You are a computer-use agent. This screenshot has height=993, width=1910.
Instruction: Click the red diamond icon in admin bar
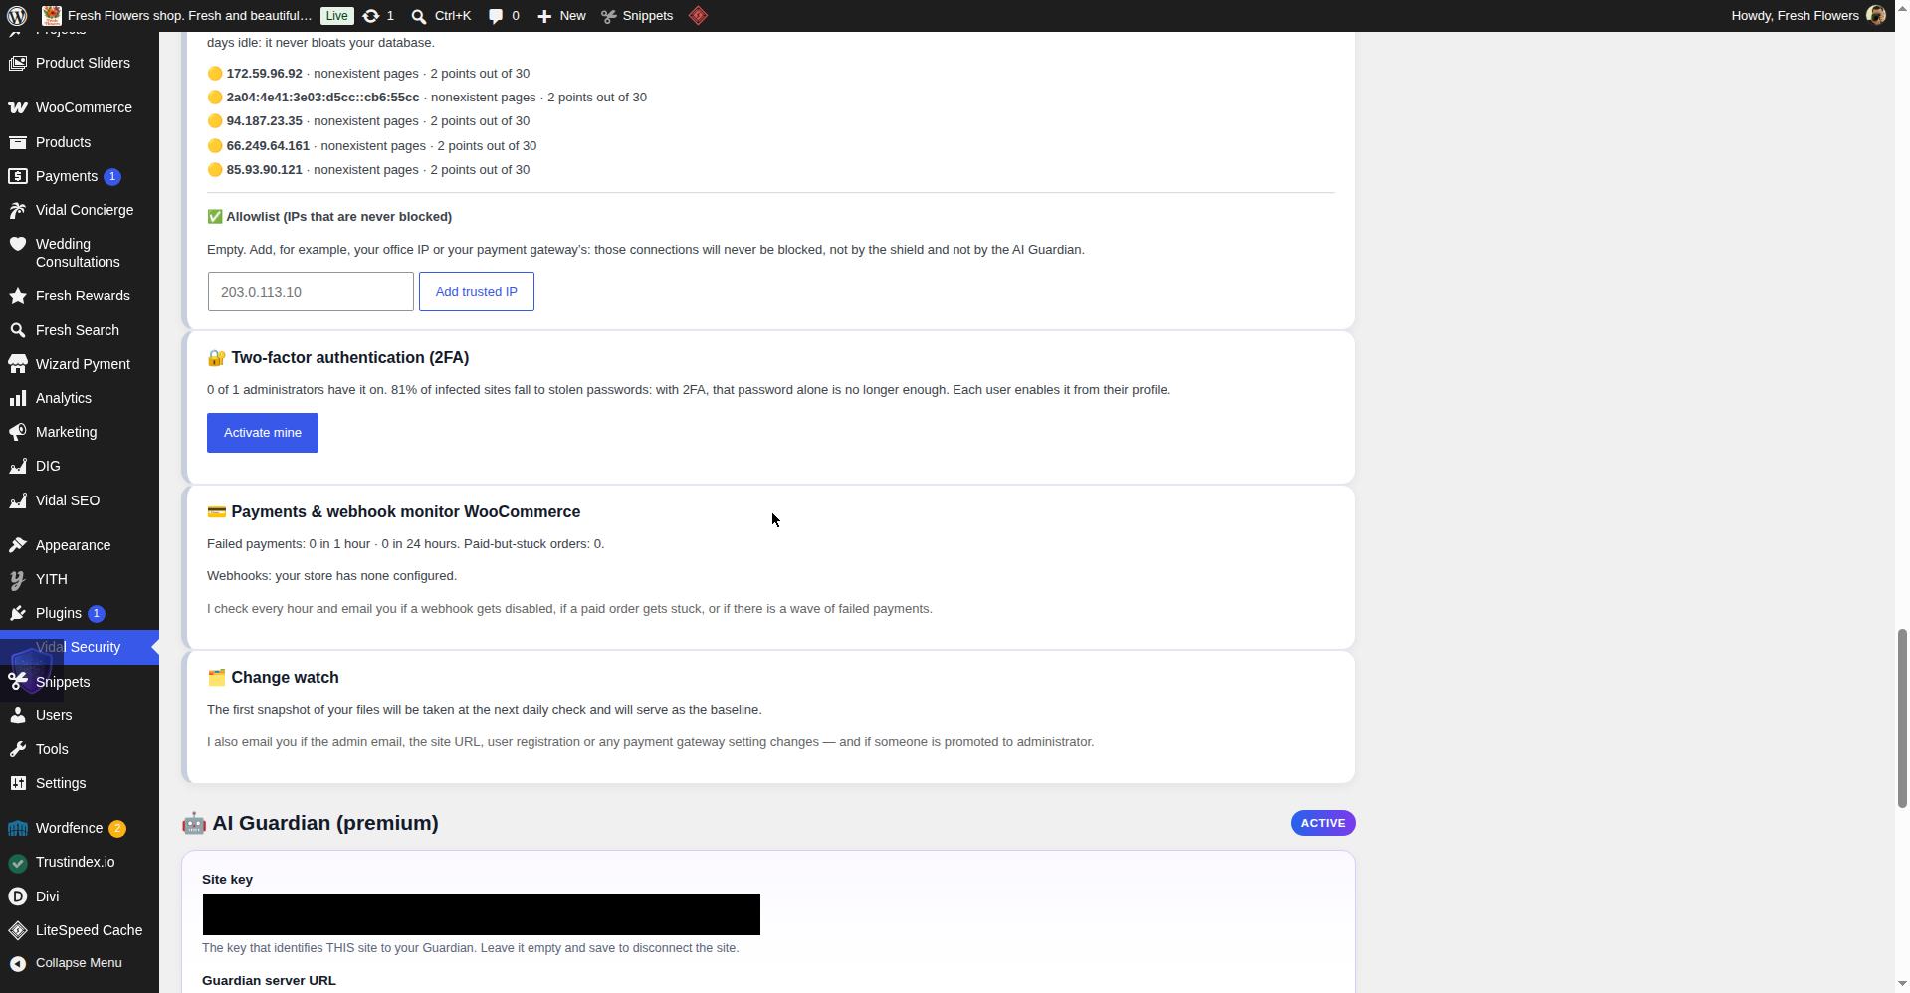pyautogui.click(x=699, y=16)
